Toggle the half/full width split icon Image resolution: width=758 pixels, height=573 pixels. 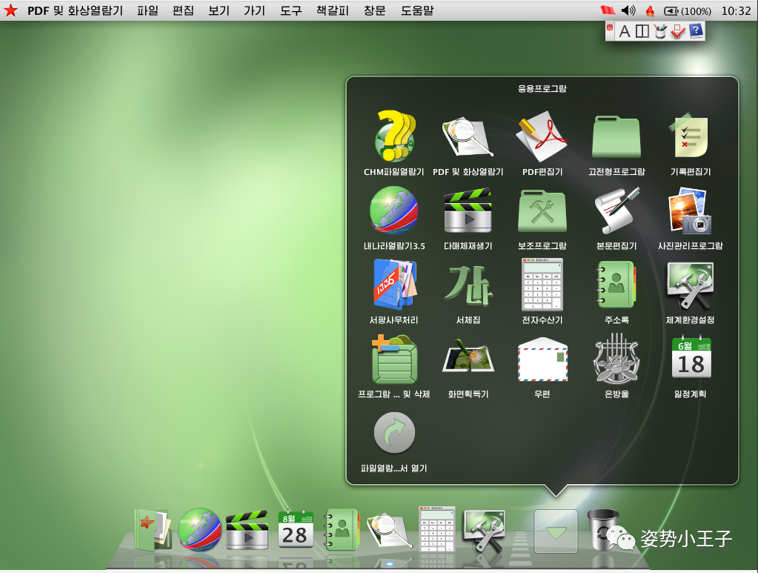(x=642, y=31)
